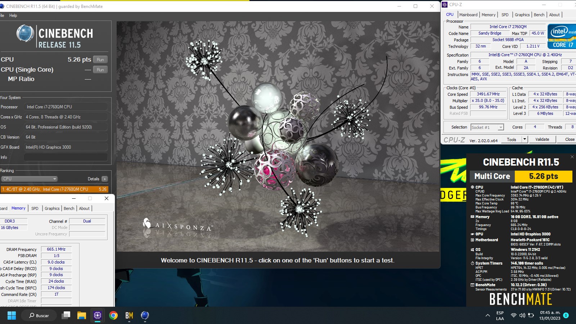This screenshot has height=324, width=576.
Task: Click the Info input field
Action: (x=66, y=157)
